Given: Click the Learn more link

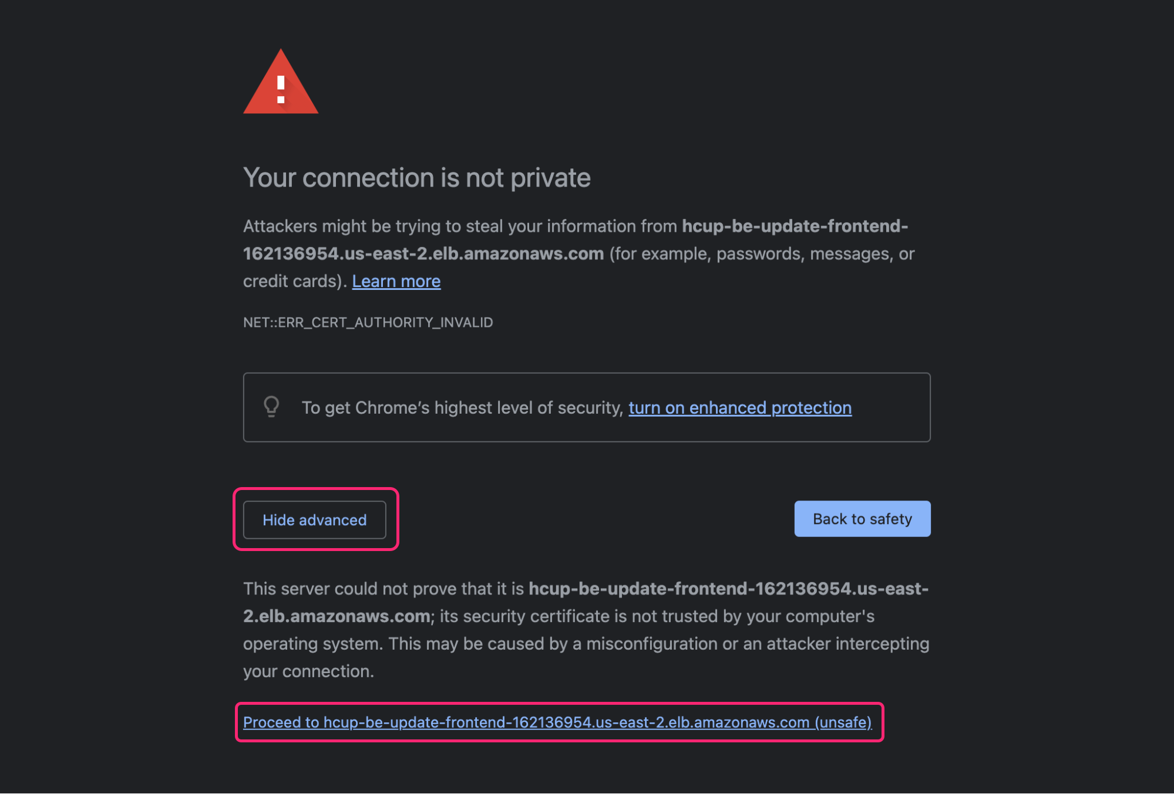Looking at the screenshot, I should pyautogui.click(x=396, y=281).
